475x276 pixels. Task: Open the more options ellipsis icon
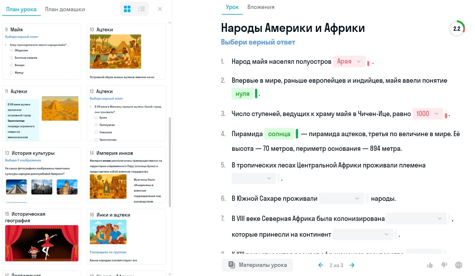point(459,265)
